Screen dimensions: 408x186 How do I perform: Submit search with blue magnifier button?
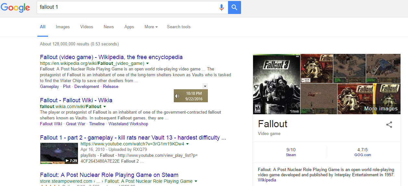tap(235, 7)
